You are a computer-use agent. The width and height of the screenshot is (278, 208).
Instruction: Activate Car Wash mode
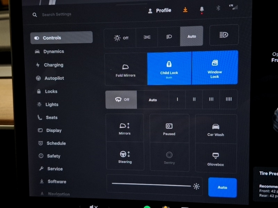(x=216, y=130)
